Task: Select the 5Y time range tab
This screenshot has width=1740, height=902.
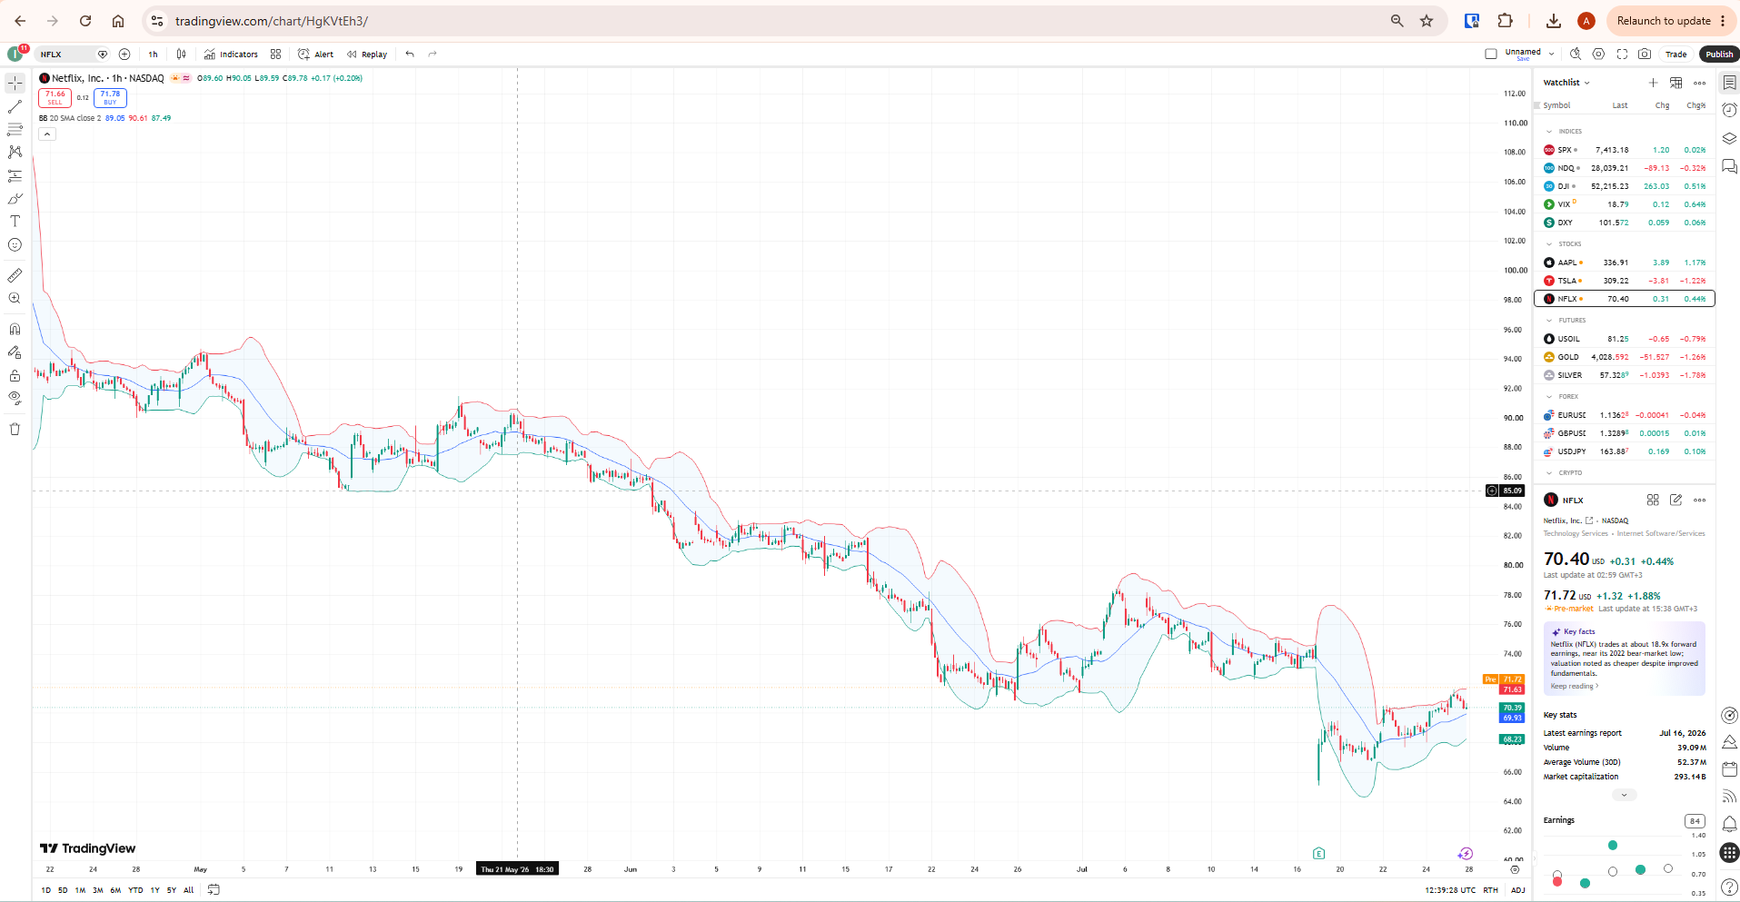Action: 172,890
